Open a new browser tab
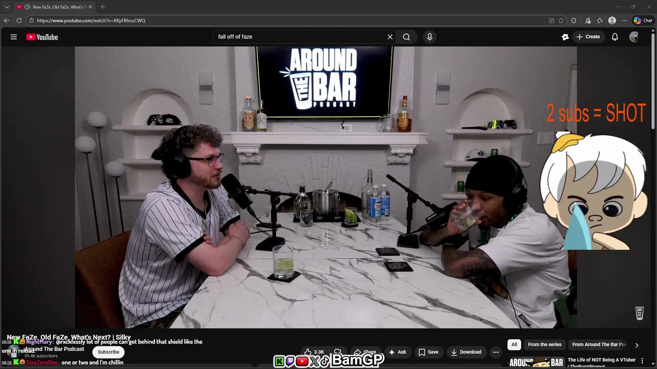Image resolution: width=657 pixels, height=369 pixels. coord(103,7)
